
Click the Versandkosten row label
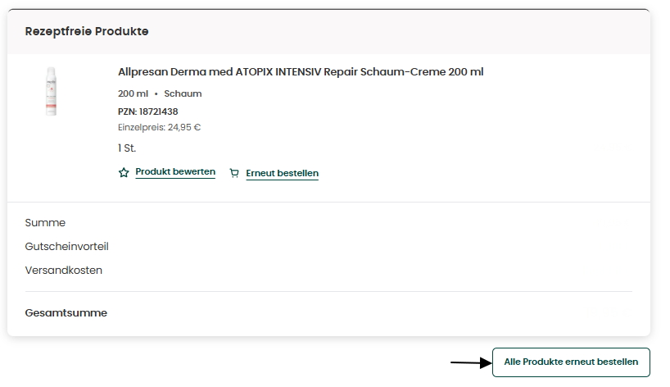tap(64, 271)
